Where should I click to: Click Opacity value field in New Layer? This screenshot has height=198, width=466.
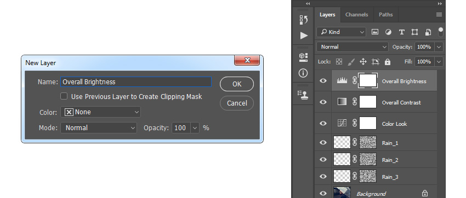pyautogui.click(x=181, y=128)
